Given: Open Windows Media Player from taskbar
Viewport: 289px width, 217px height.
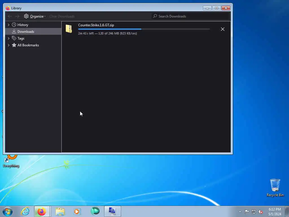Looking at the screenshot, I should [x=77, y=211].
